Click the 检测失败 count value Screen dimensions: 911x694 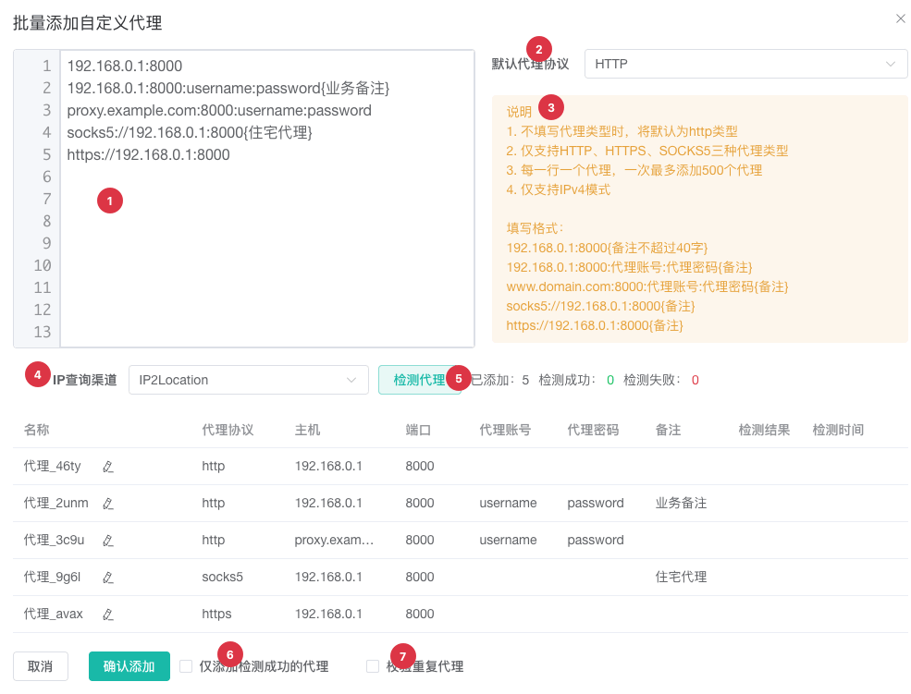coord(695,380)
